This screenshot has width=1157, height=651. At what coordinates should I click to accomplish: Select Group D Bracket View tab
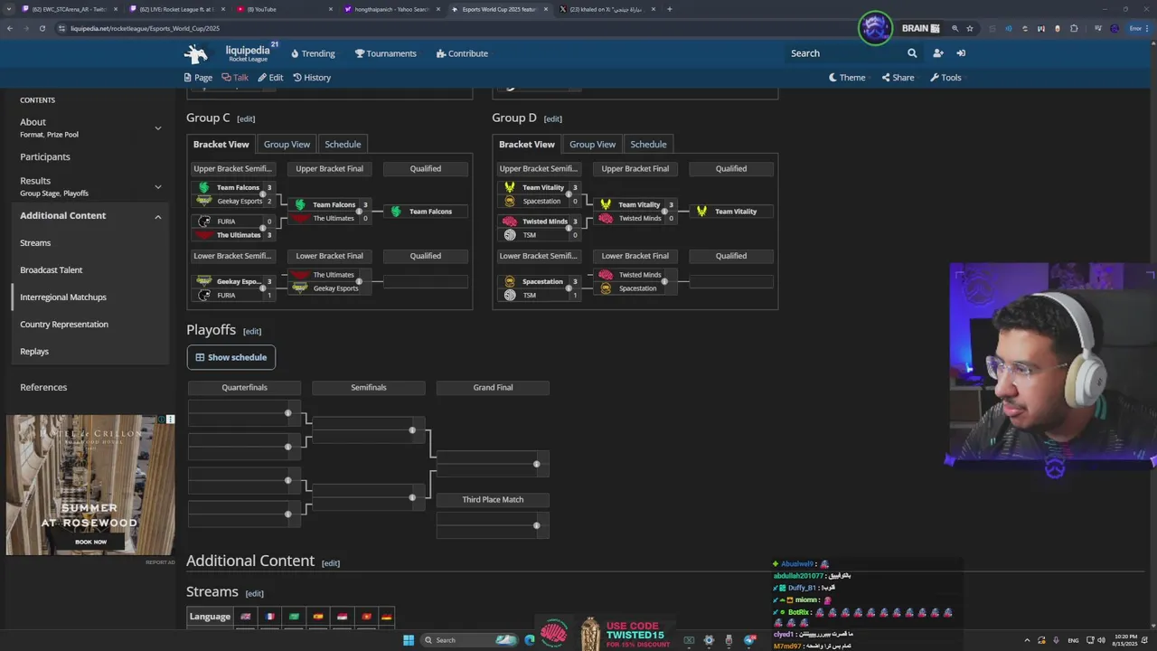point(527,144)
